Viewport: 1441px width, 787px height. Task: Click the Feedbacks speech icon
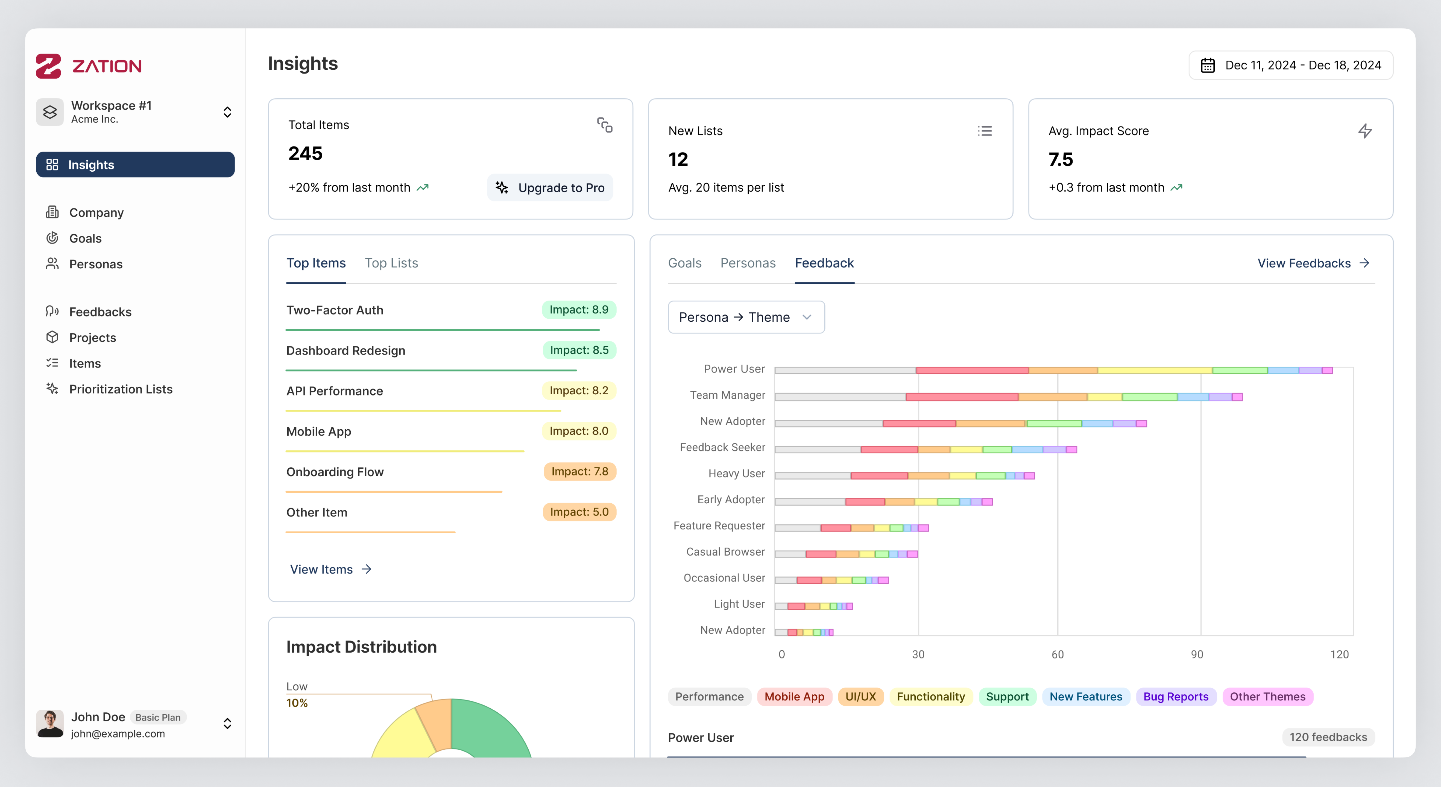[x=52, y=312]
